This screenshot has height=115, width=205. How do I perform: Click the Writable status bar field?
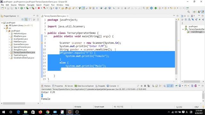[x=78, y=107]
